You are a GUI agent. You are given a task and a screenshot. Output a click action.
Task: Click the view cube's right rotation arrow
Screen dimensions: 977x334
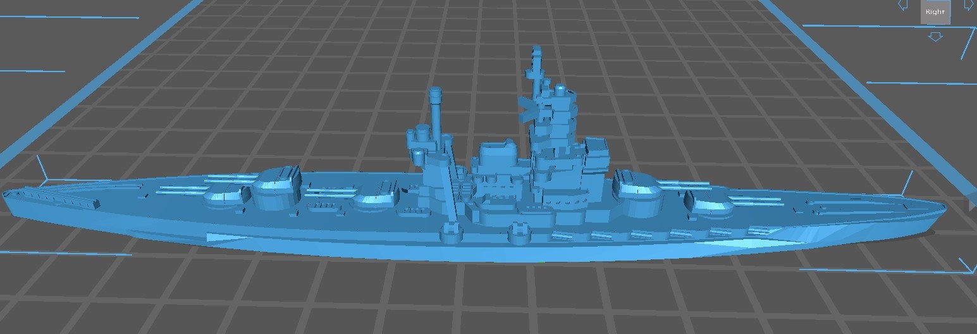pyautogui.click(x=968, y=5)
